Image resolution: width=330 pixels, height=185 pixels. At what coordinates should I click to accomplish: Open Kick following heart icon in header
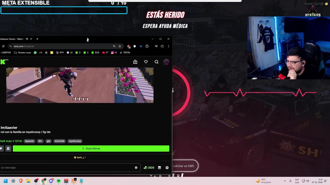click(146, 62)
